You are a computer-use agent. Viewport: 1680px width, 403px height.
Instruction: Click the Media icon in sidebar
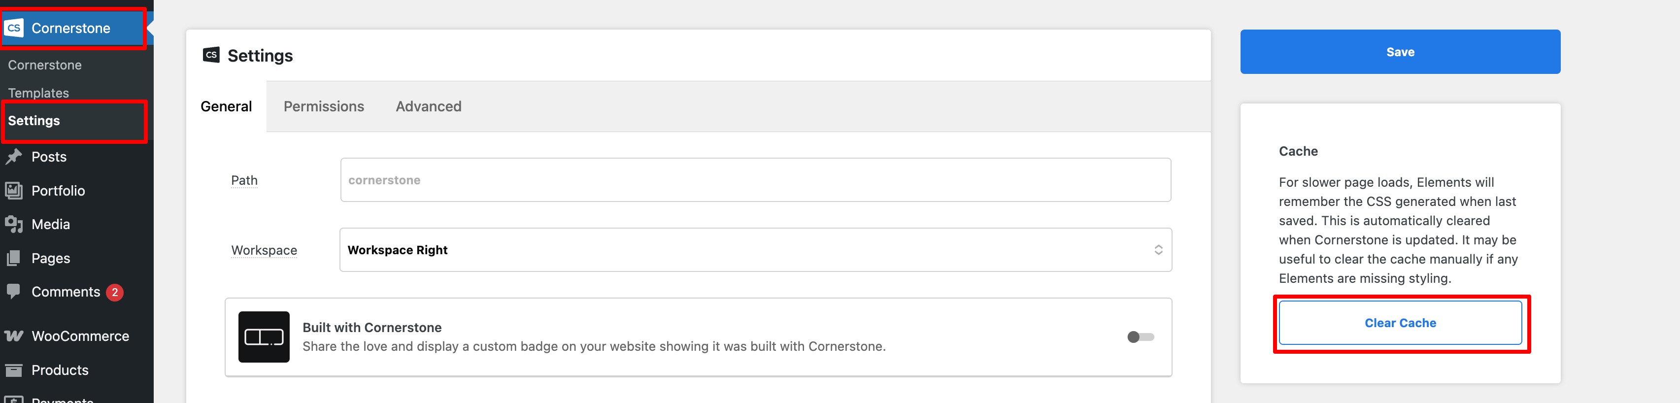pyautogui.click(x=14, y=224)
